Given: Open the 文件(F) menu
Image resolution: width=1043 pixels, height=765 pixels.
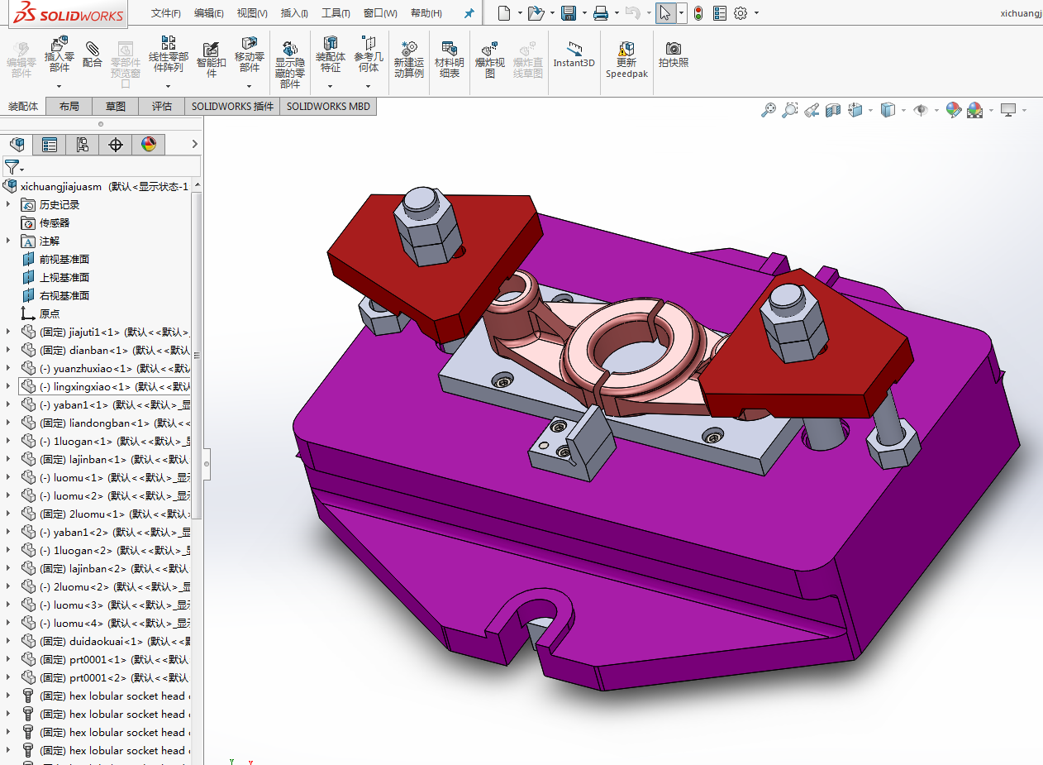Looking at the screenshot, I should click(x=166, y=13).
